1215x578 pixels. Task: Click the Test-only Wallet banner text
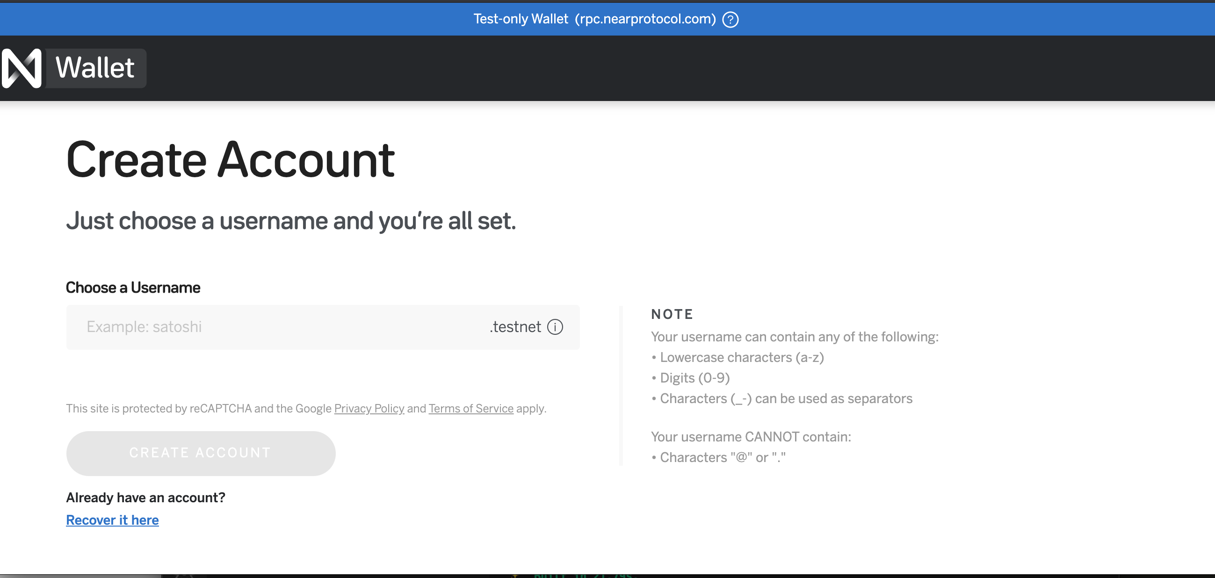click(520, 19)
